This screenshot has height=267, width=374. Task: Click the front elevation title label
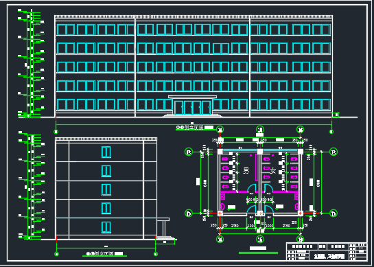[195, 128]
